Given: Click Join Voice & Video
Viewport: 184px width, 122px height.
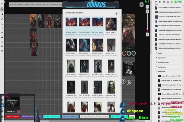Looking at the screenshot, I should click(12, 101).
